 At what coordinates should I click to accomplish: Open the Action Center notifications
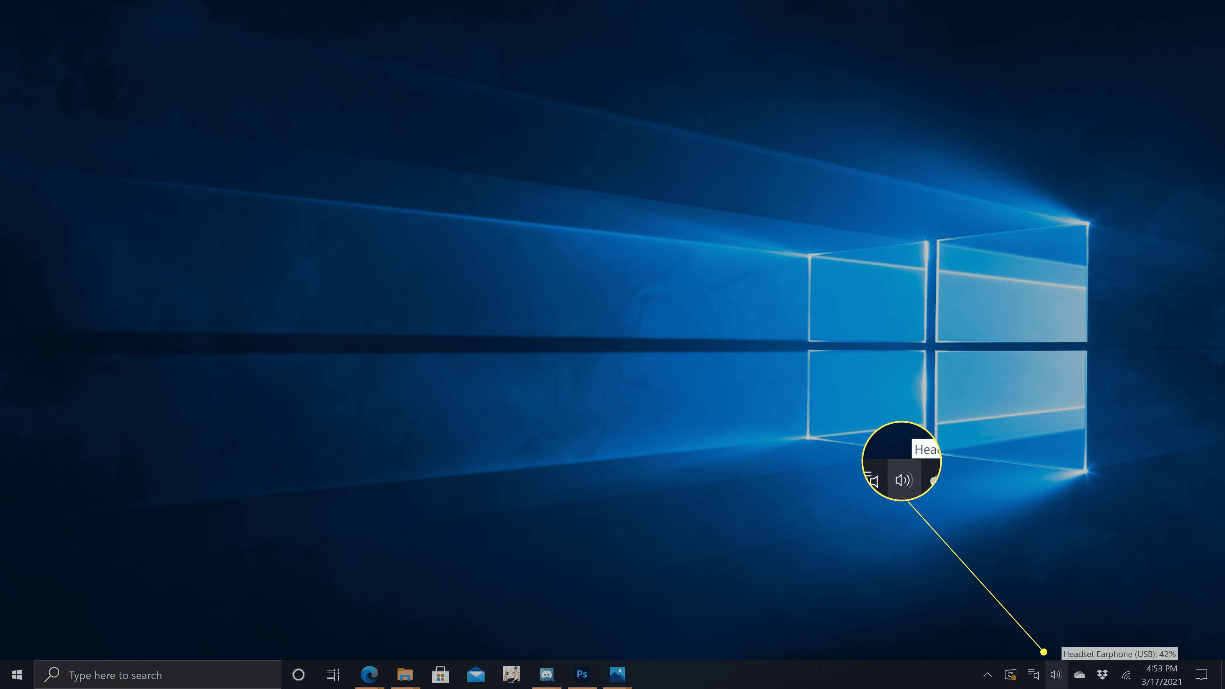[1202, 675]
